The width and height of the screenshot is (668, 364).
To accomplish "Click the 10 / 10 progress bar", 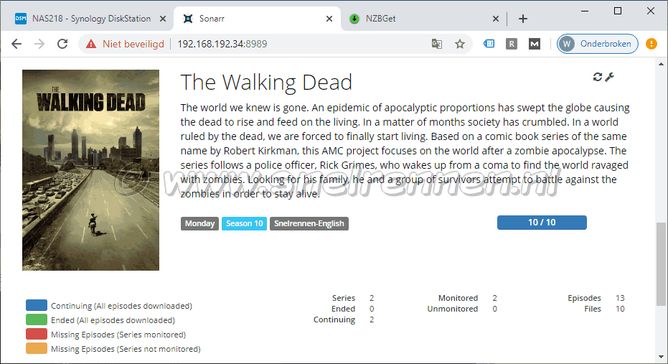I will pos(542,223).
